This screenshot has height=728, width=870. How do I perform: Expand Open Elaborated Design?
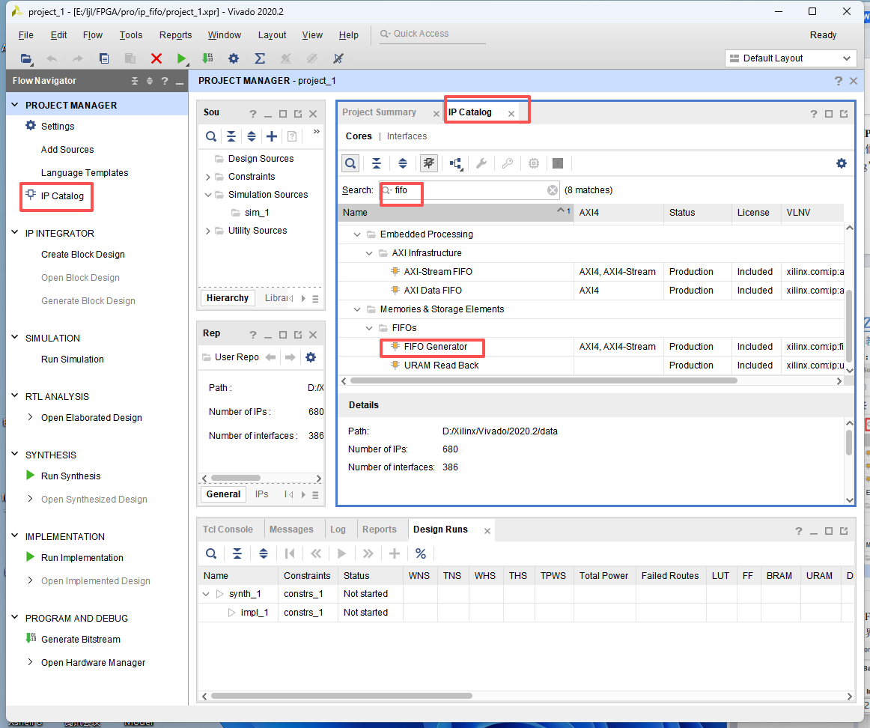pyautogui.click(x=30, y=417)
